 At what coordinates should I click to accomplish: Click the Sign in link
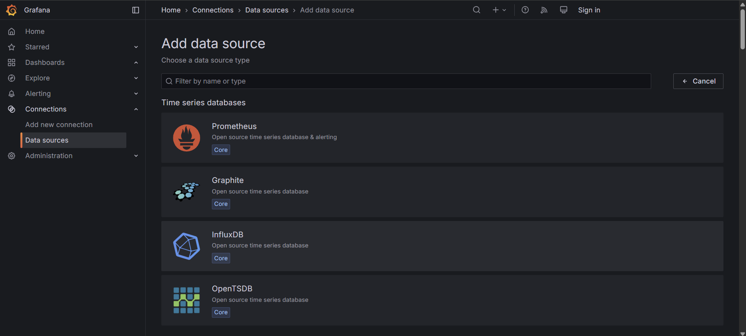click(589, 10)
